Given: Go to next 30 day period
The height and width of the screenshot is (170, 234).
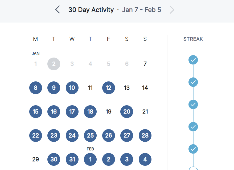Looking at the screenshot, I should (x=172, y=10).
